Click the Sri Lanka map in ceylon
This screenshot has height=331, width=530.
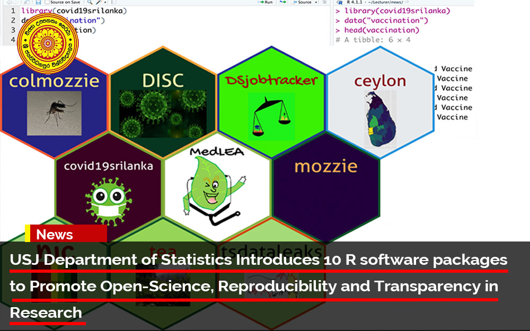point(381,120)
